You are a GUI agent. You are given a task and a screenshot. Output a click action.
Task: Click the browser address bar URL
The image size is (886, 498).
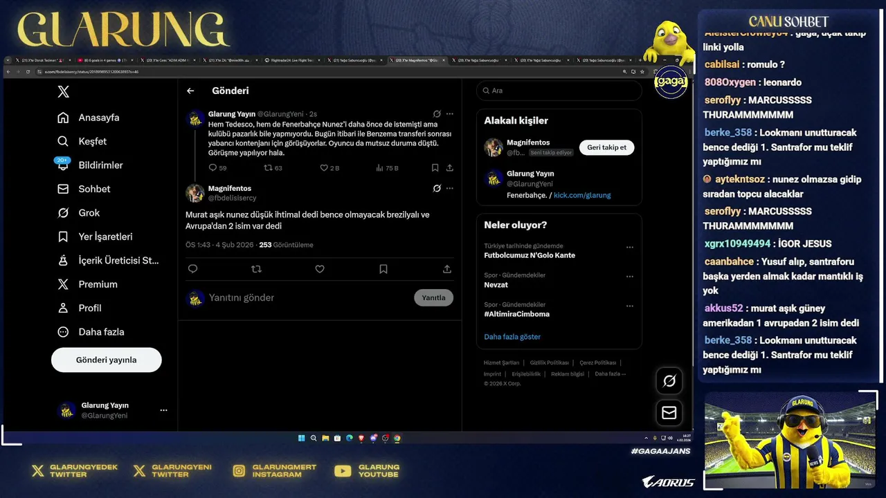pyautogui.click(x=91, y=71)
